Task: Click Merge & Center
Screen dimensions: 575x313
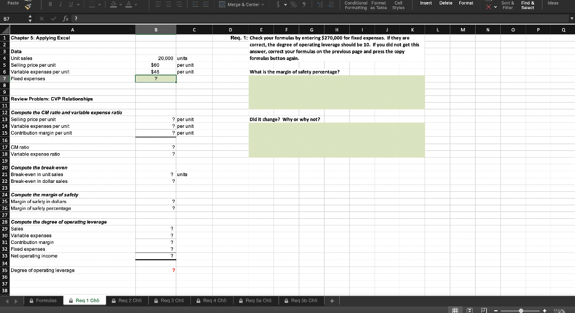Action: coord(240,4)
